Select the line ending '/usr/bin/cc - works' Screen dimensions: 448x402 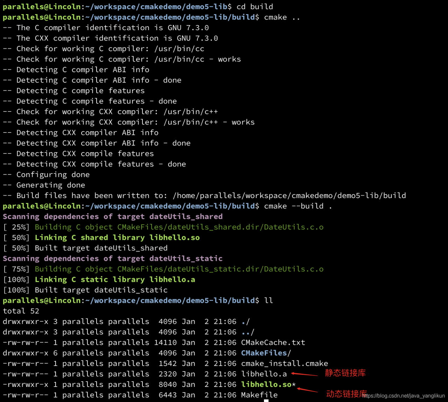click(x=122, y=59)
